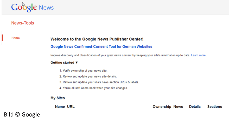Viewport: 229px width, 122px height.
Task: Click the Name column header
Action: tap(60, 106)
